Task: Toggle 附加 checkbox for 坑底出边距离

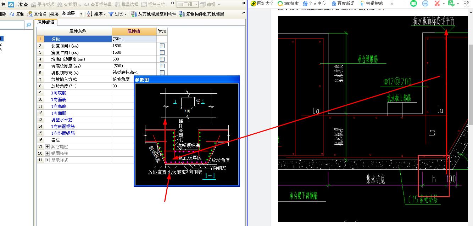Action: 162,59
